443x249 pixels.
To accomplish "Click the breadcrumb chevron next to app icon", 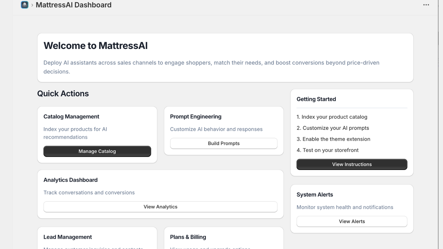I will [x=32, y=5].
